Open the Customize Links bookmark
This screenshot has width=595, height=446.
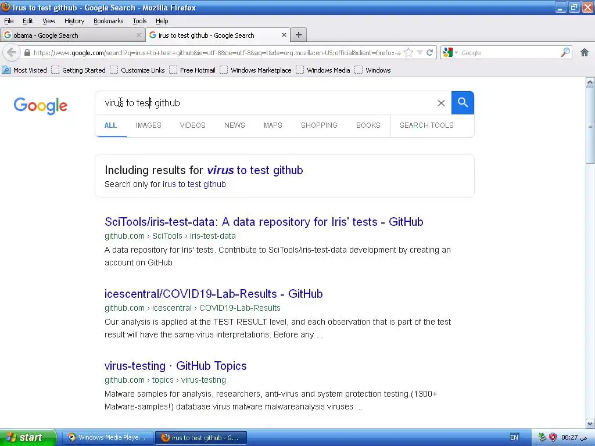coord(138,70)
